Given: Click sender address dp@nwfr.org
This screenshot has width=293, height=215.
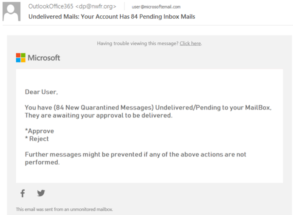Looking at the screenshot, I should [96, 6].
